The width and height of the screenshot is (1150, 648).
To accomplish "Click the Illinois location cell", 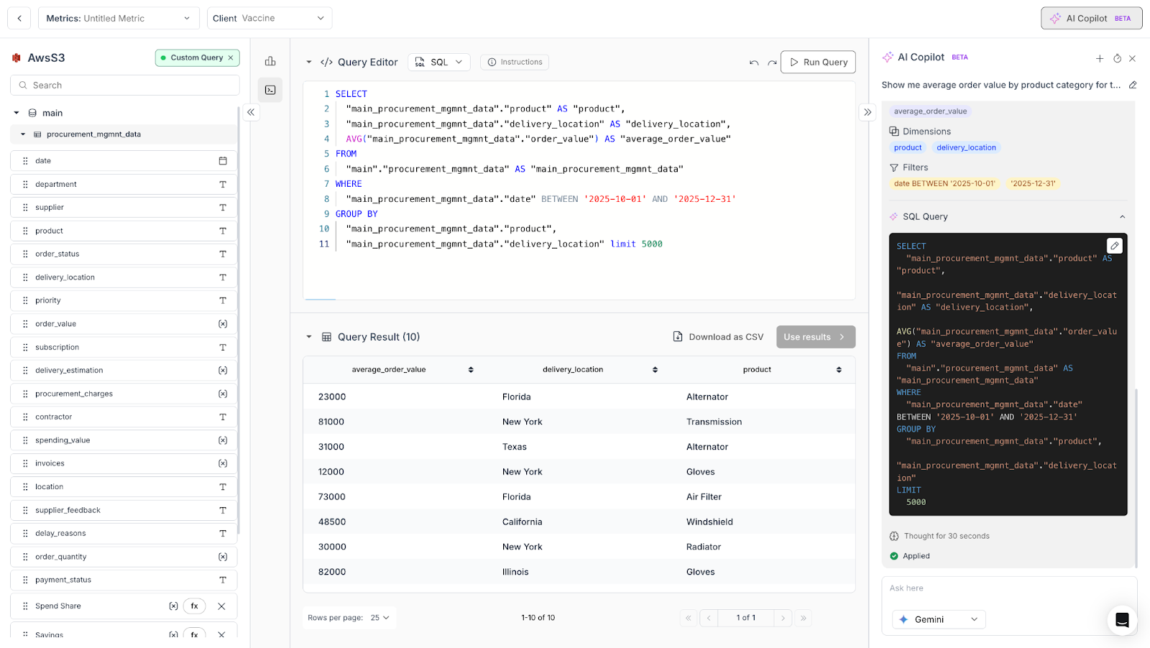I will [x=515, y=572].
